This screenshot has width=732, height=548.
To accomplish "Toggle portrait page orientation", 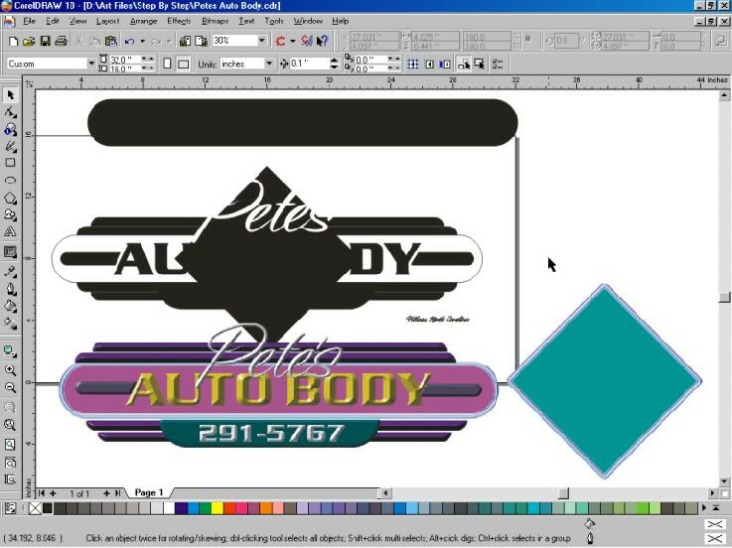I will (167, 64).
